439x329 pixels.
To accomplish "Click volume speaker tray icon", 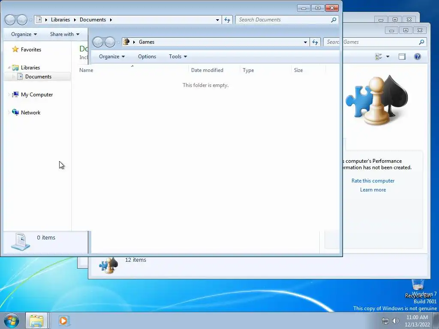I will [395, 321].
